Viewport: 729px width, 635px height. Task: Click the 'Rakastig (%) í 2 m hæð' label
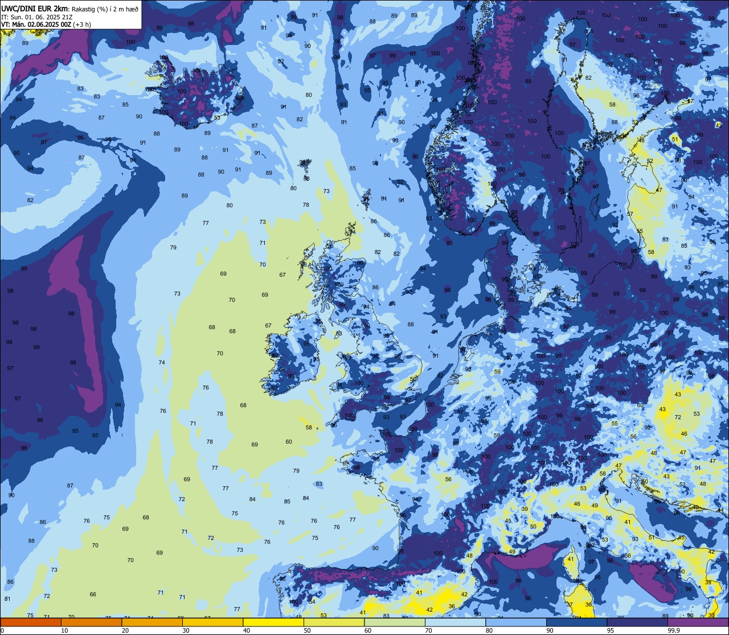tap(105, 9)
